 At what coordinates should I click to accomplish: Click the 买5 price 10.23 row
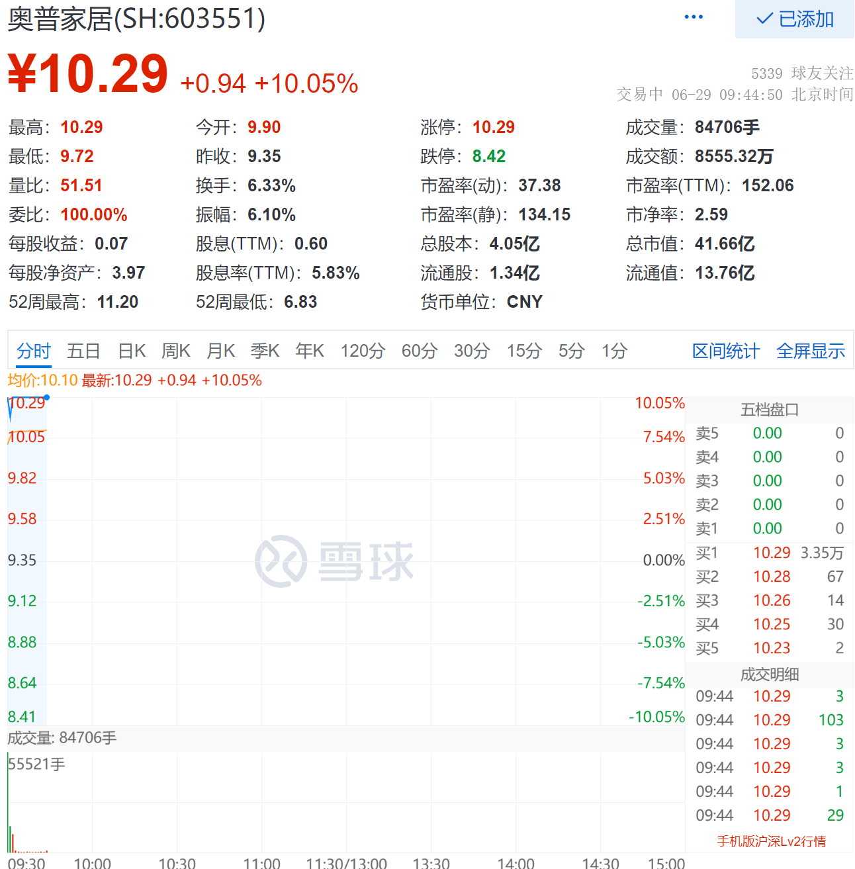point(770,648)
